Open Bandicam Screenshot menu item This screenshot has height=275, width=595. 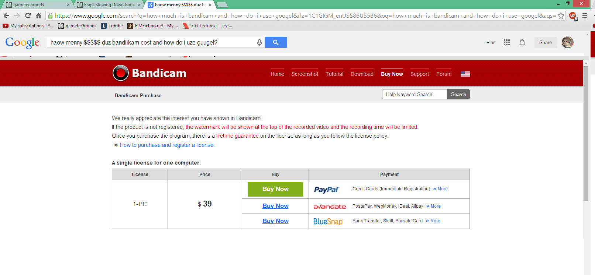pyautogui.click(x=305, y=74)
